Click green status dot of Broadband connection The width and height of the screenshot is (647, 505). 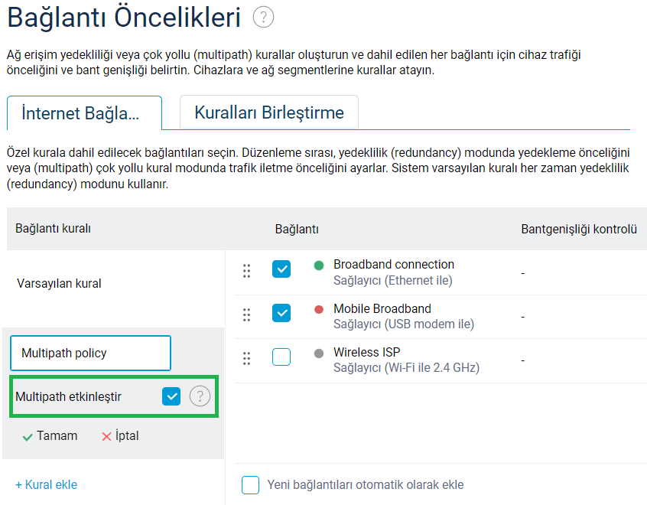click(319, 266)
